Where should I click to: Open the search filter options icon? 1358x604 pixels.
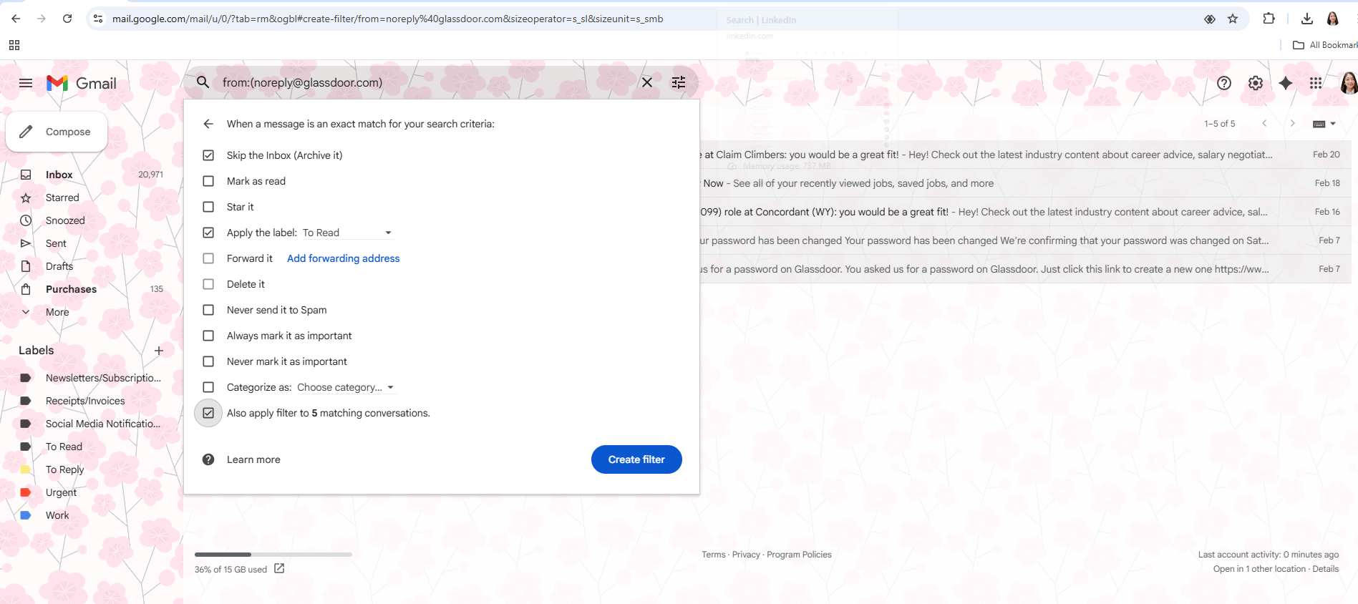(679, 82)
